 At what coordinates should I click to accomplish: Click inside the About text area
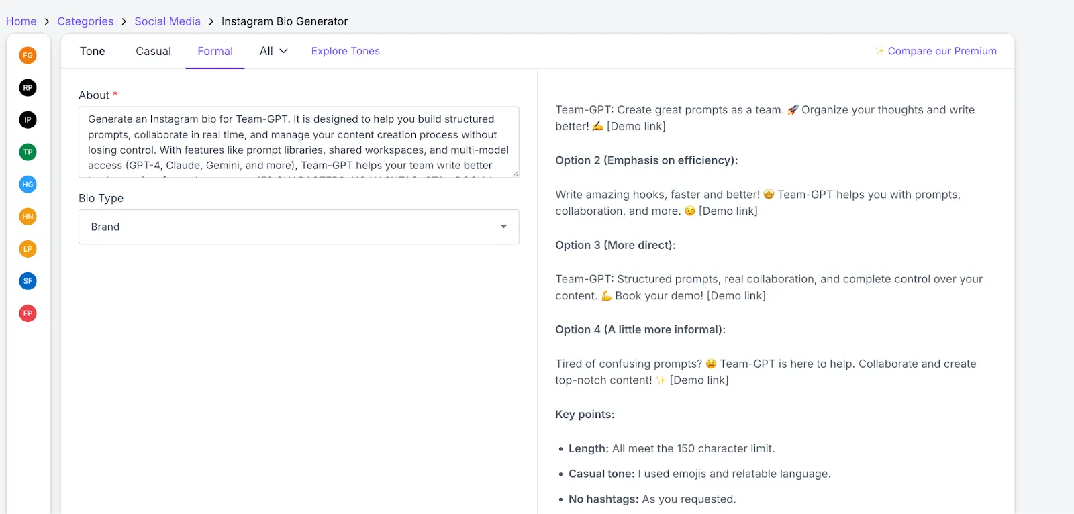[299, 142]
